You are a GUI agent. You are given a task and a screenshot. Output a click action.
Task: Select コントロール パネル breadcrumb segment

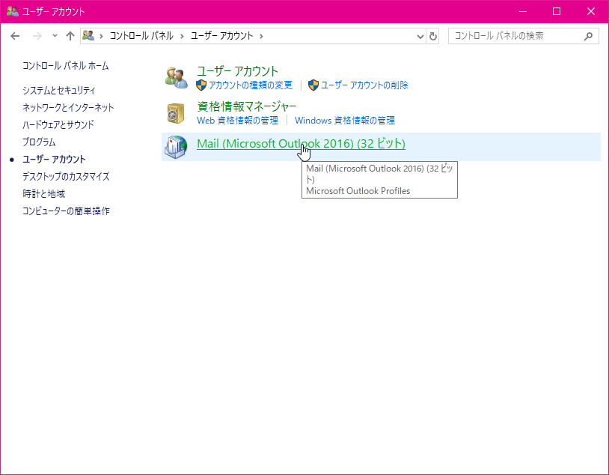[141, 36]
